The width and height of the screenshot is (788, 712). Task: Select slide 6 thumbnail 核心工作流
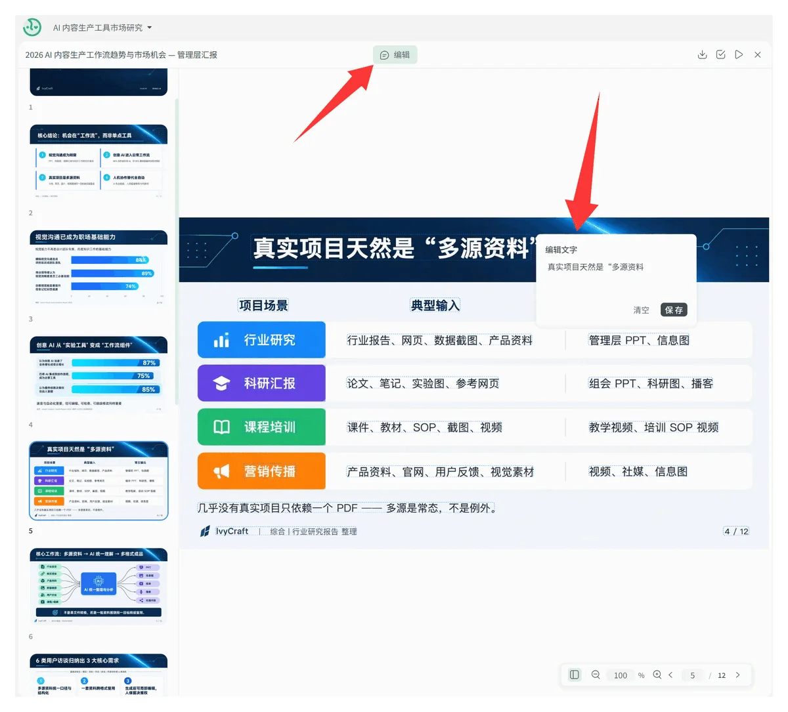click(98, 587)
